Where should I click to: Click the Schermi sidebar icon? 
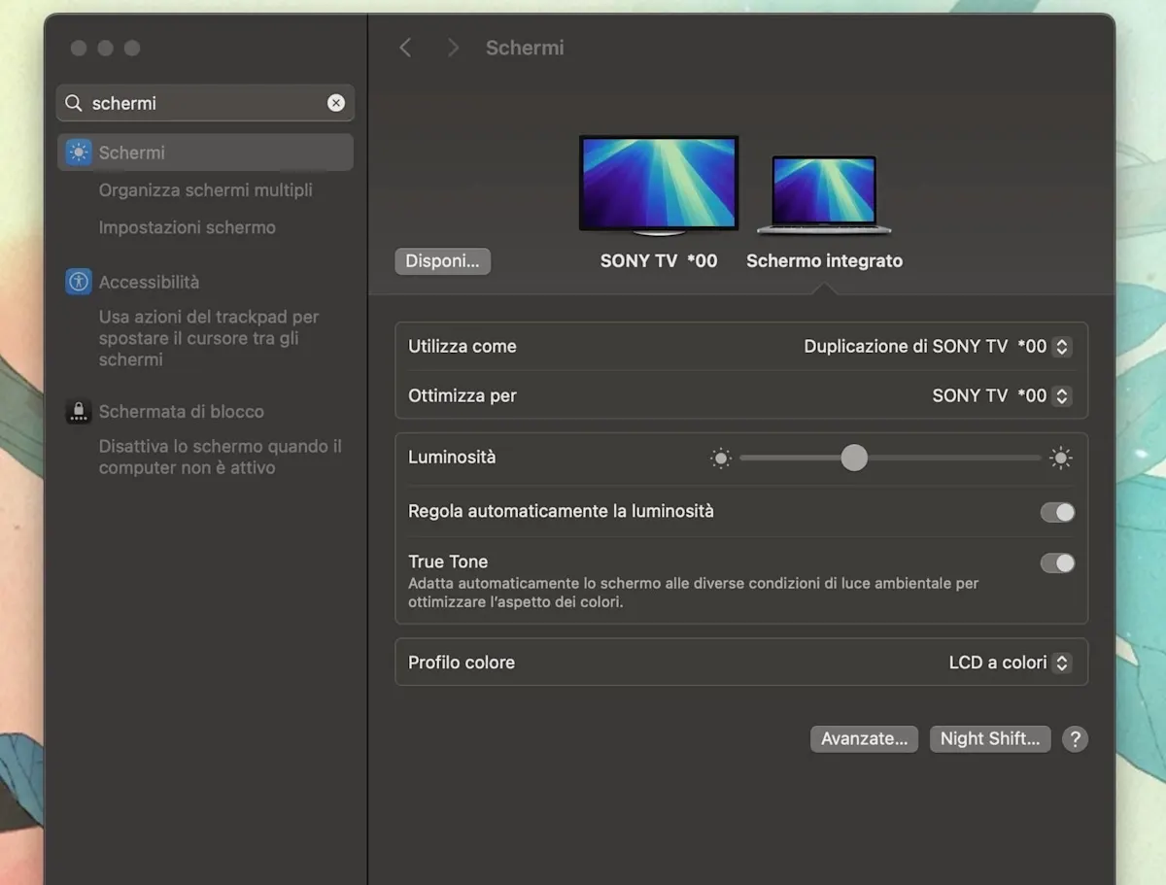pos(78,152)
